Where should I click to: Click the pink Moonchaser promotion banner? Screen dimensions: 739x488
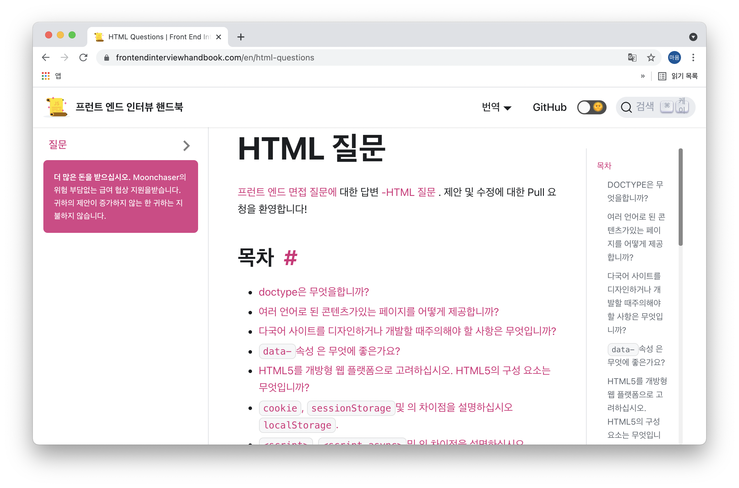coord(121,196)
